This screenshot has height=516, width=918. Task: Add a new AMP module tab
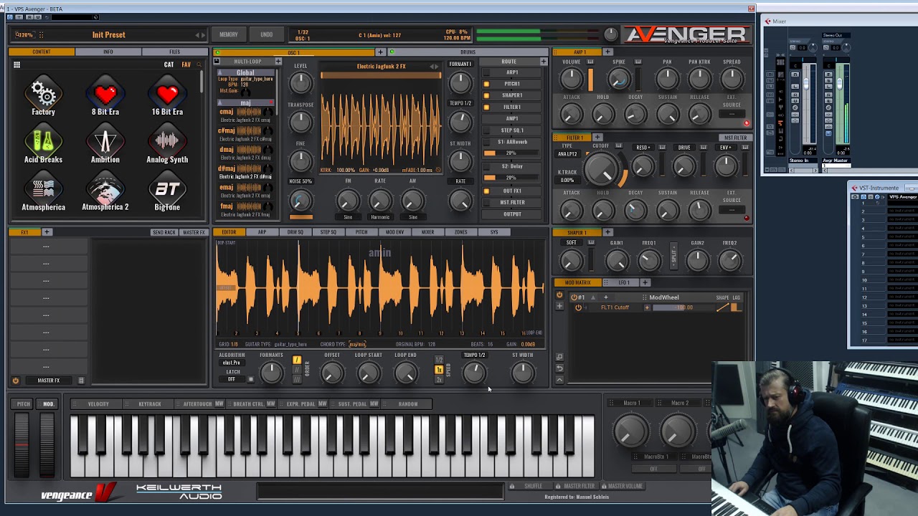coord(607,52)
